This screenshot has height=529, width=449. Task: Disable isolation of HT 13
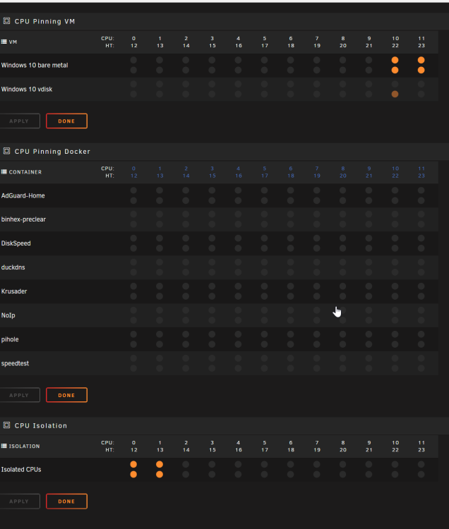160,475
